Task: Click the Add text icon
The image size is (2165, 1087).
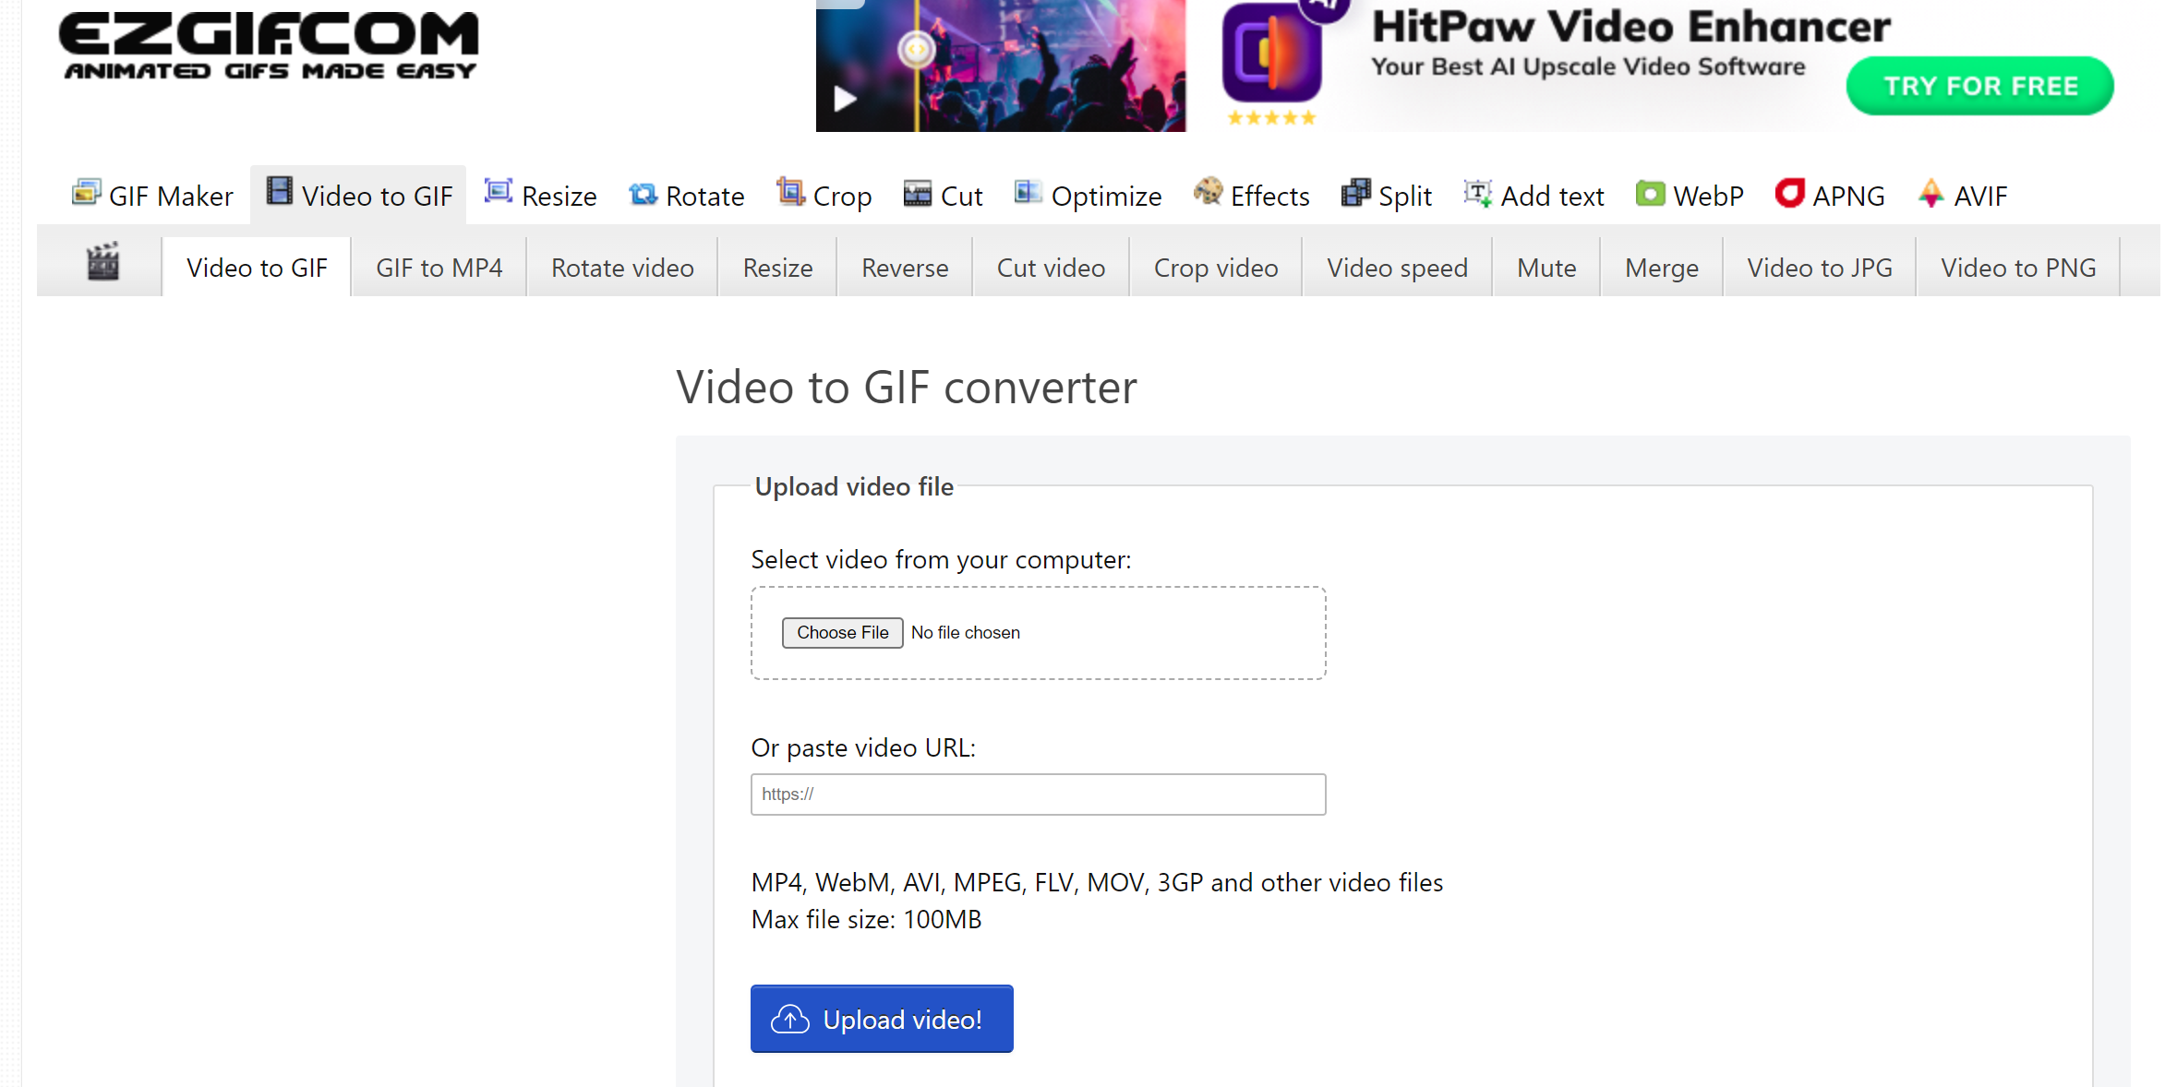Action: [x=1478, y=193]
